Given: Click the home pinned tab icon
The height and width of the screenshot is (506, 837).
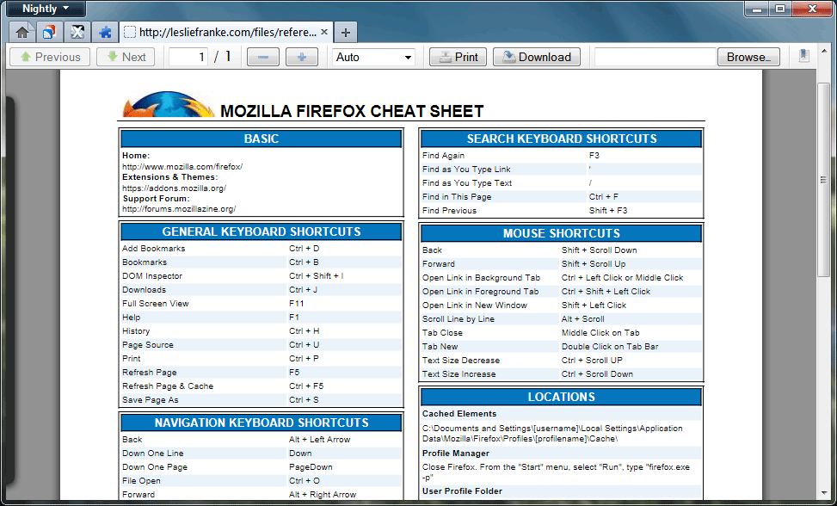Looking at the screenshot, I should 22,33.
